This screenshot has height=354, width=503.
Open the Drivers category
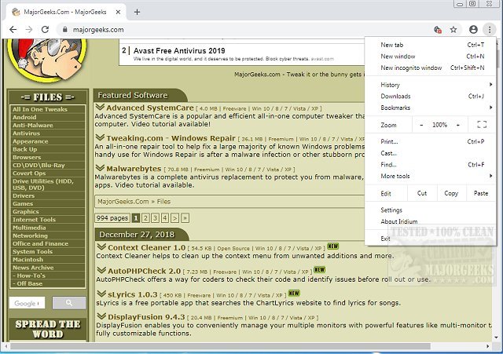pos(24,195)
